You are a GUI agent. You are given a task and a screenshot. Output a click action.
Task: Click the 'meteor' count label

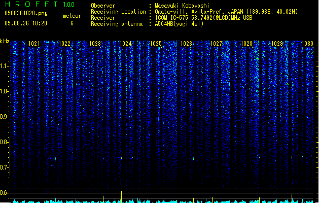click(x=72, y=16)
